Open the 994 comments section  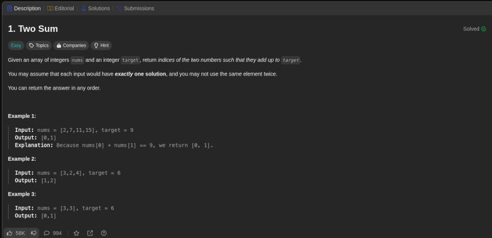coord(53,233)
